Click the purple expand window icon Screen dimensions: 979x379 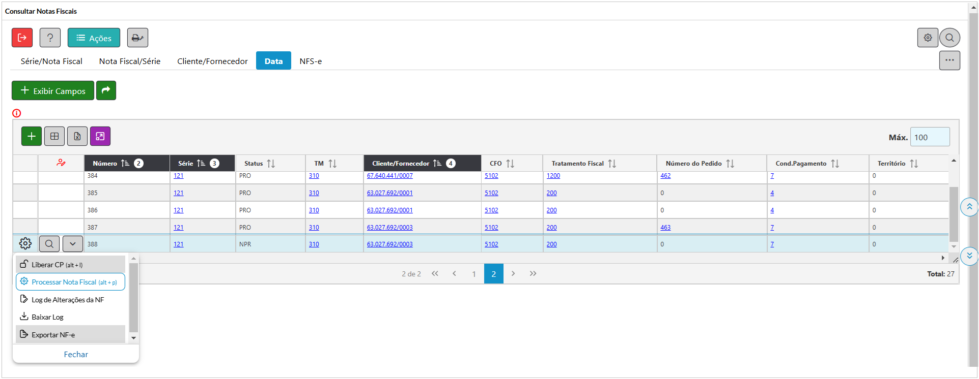[x=100, y=136]
